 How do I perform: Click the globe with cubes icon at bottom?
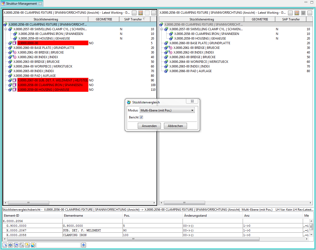33,245
